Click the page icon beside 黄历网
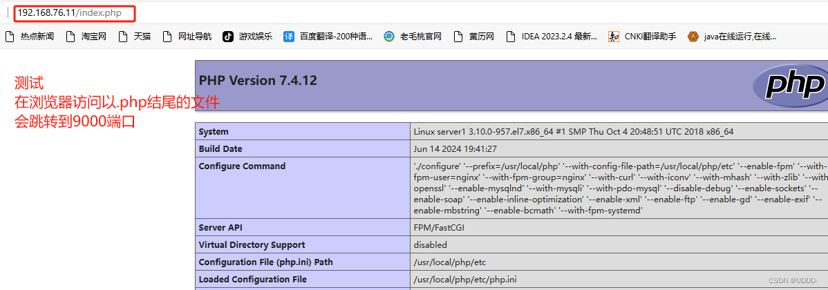Screen dimensions: 828x290 pos(458,37)
